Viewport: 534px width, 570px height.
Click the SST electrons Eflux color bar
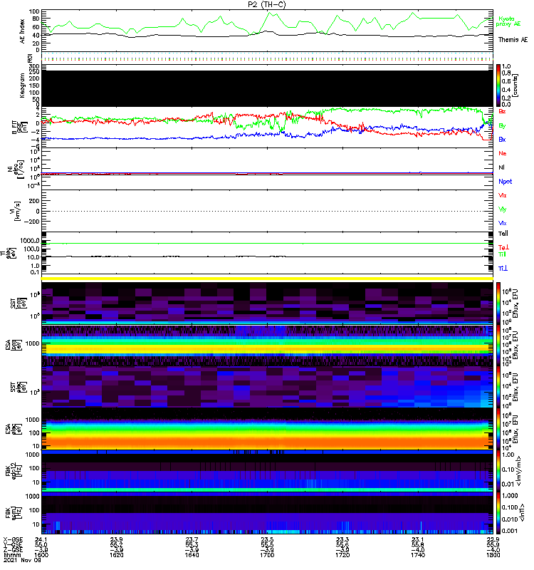pyautogui.click(x=498, y=387)
